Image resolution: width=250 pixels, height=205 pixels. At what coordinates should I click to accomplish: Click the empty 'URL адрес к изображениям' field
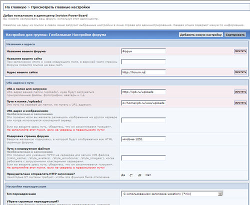pos(143,120)
